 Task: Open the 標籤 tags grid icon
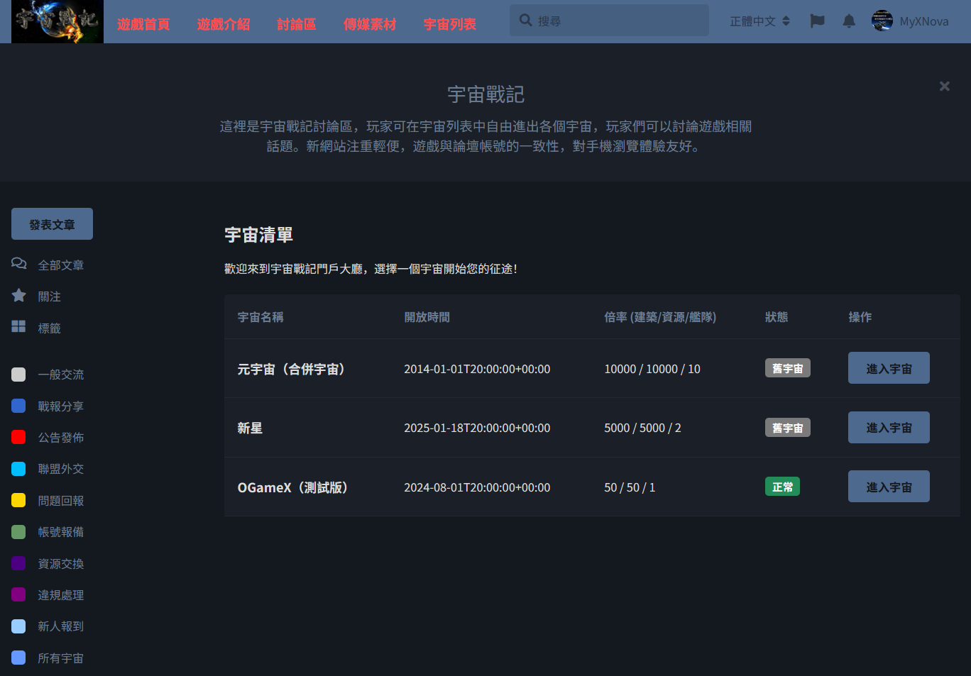(x=18, y=327)
